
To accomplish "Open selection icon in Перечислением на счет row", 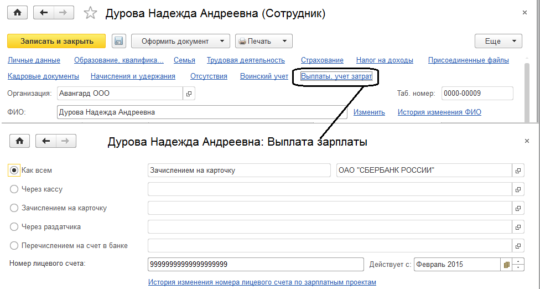I will [518, 246].
